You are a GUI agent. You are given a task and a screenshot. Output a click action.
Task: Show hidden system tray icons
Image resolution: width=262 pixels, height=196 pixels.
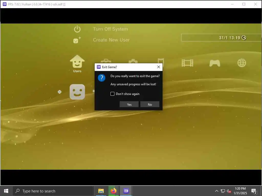click(x=216, y=191)
